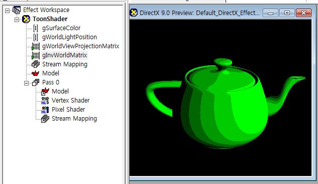Click the Pass 0 icon

(x=36, y=82)
